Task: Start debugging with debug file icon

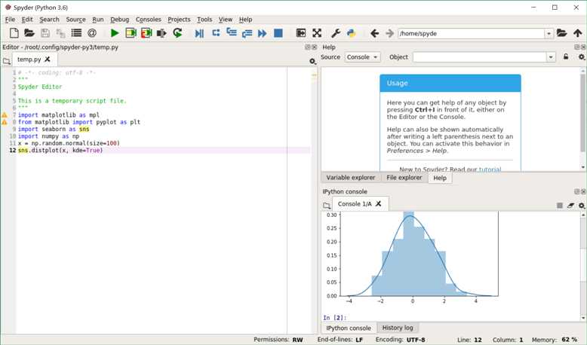Action: point(199,33)
